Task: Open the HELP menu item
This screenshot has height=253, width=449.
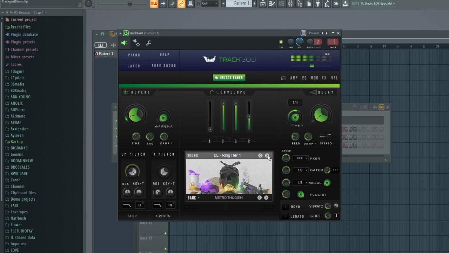Action: [x=165, y=55]
